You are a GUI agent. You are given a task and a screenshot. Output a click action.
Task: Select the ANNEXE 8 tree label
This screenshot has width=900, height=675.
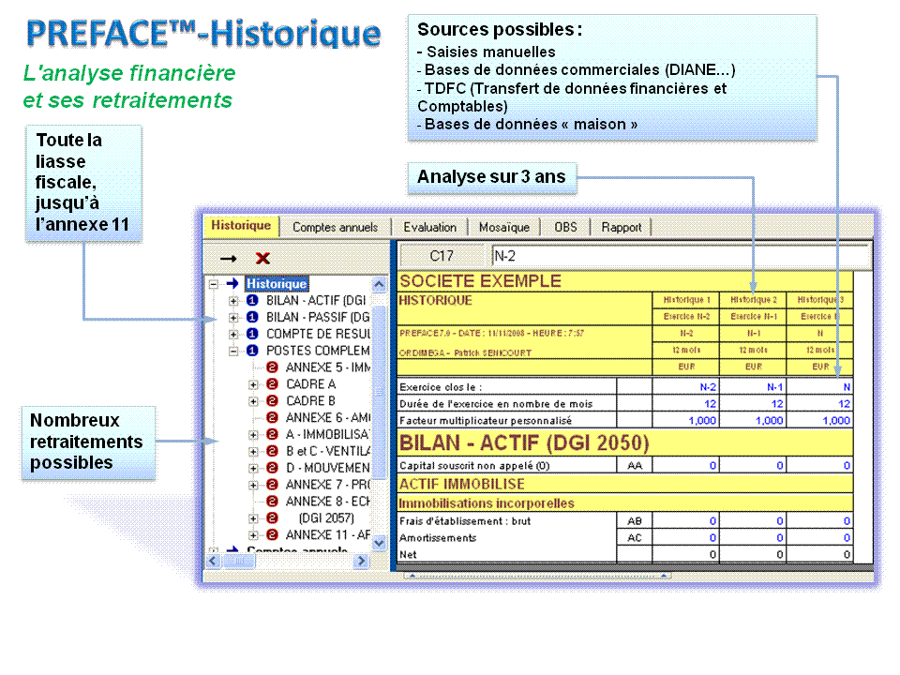[328, 501]
